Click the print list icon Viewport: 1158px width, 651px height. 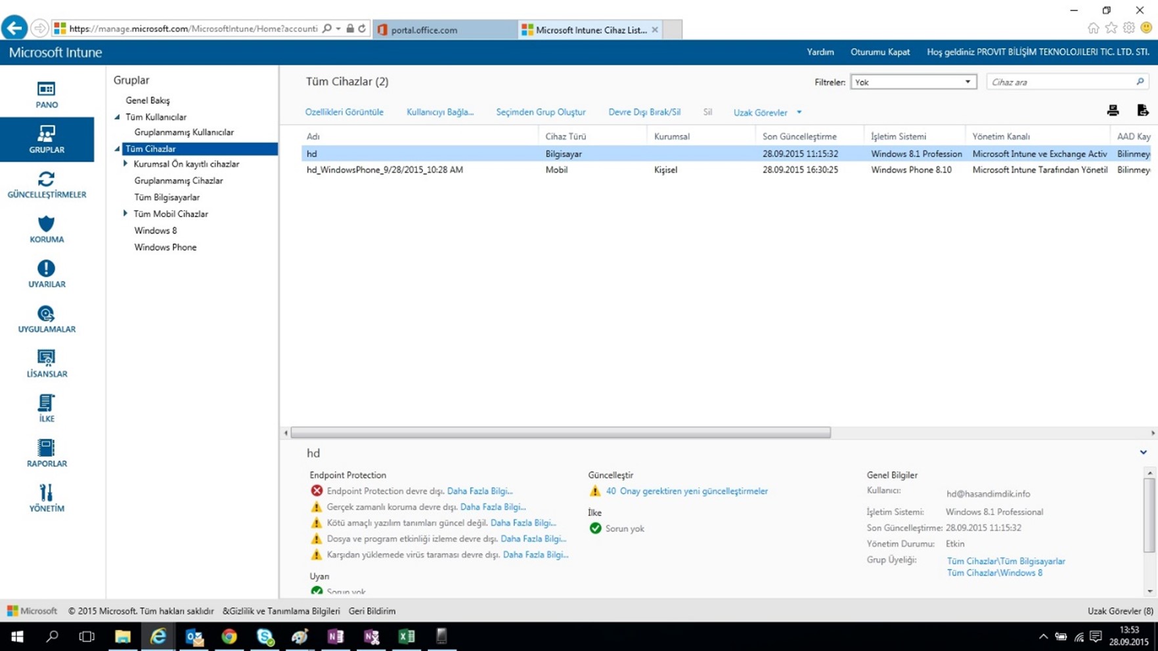coord(1113,110)
